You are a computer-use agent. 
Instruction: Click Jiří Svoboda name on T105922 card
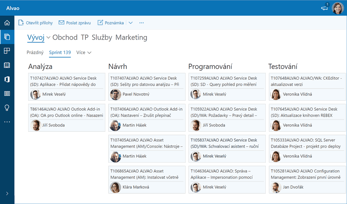coord(214,125)
